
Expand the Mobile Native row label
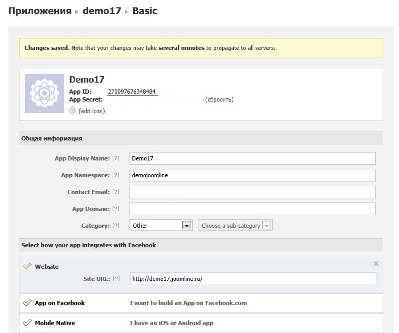click(55, 323)
